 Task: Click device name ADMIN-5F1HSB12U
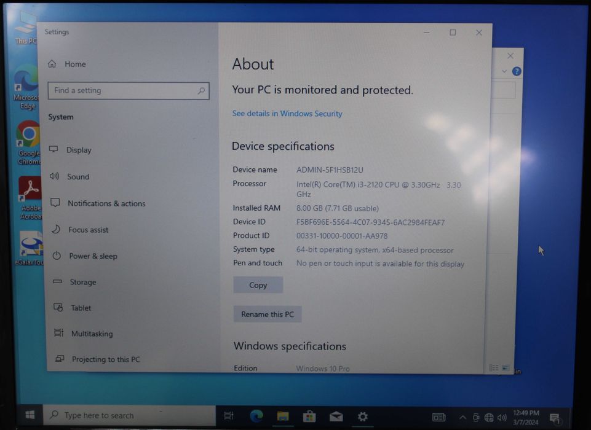[x=330, y=170]
